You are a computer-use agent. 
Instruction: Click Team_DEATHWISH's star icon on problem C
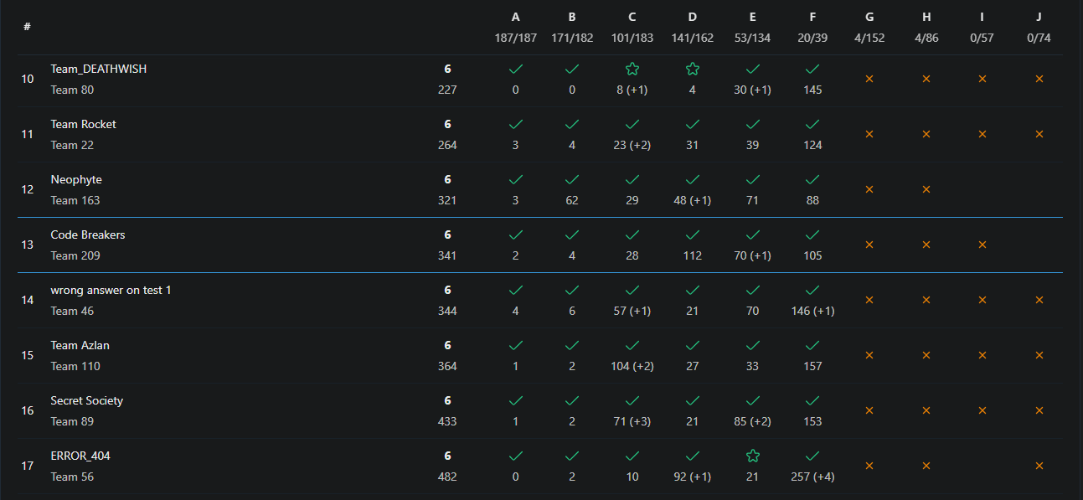(632, 69)
